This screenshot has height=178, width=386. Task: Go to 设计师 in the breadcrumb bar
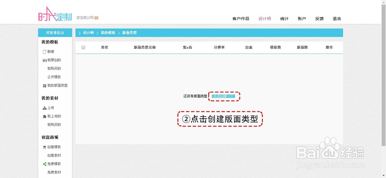88,33
